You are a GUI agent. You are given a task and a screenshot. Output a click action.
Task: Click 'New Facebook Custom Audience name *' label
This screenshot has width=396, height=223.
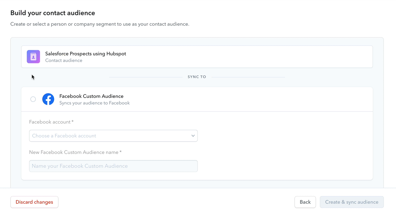tap(75, 152)
